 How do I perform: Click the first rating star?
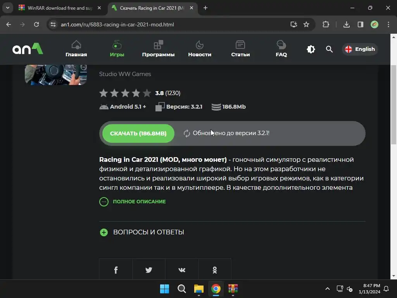pos(103,93)
